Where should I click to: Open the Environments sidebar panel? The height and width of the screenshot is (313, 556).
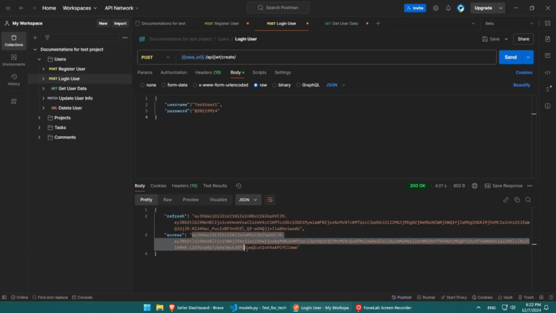pyautogui.click(x=14, y=60)
